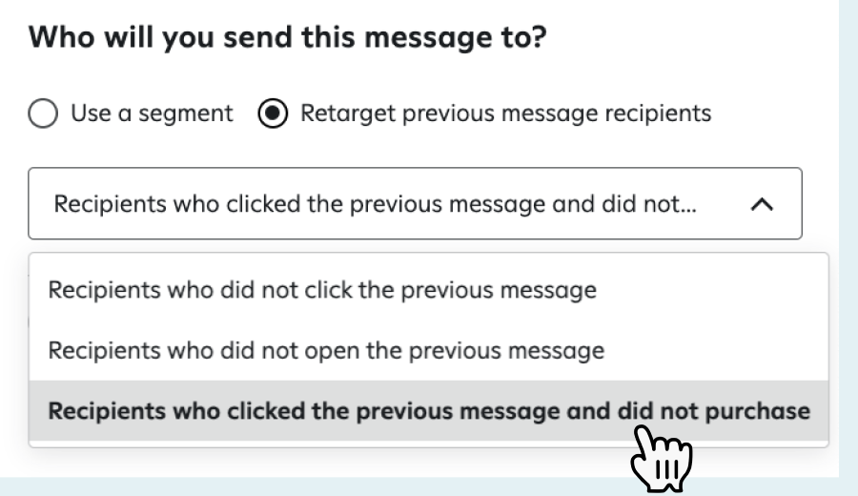Choose 'Recipients who did not click the previous message'
858x496 pixels.
(x=322, y=289)
